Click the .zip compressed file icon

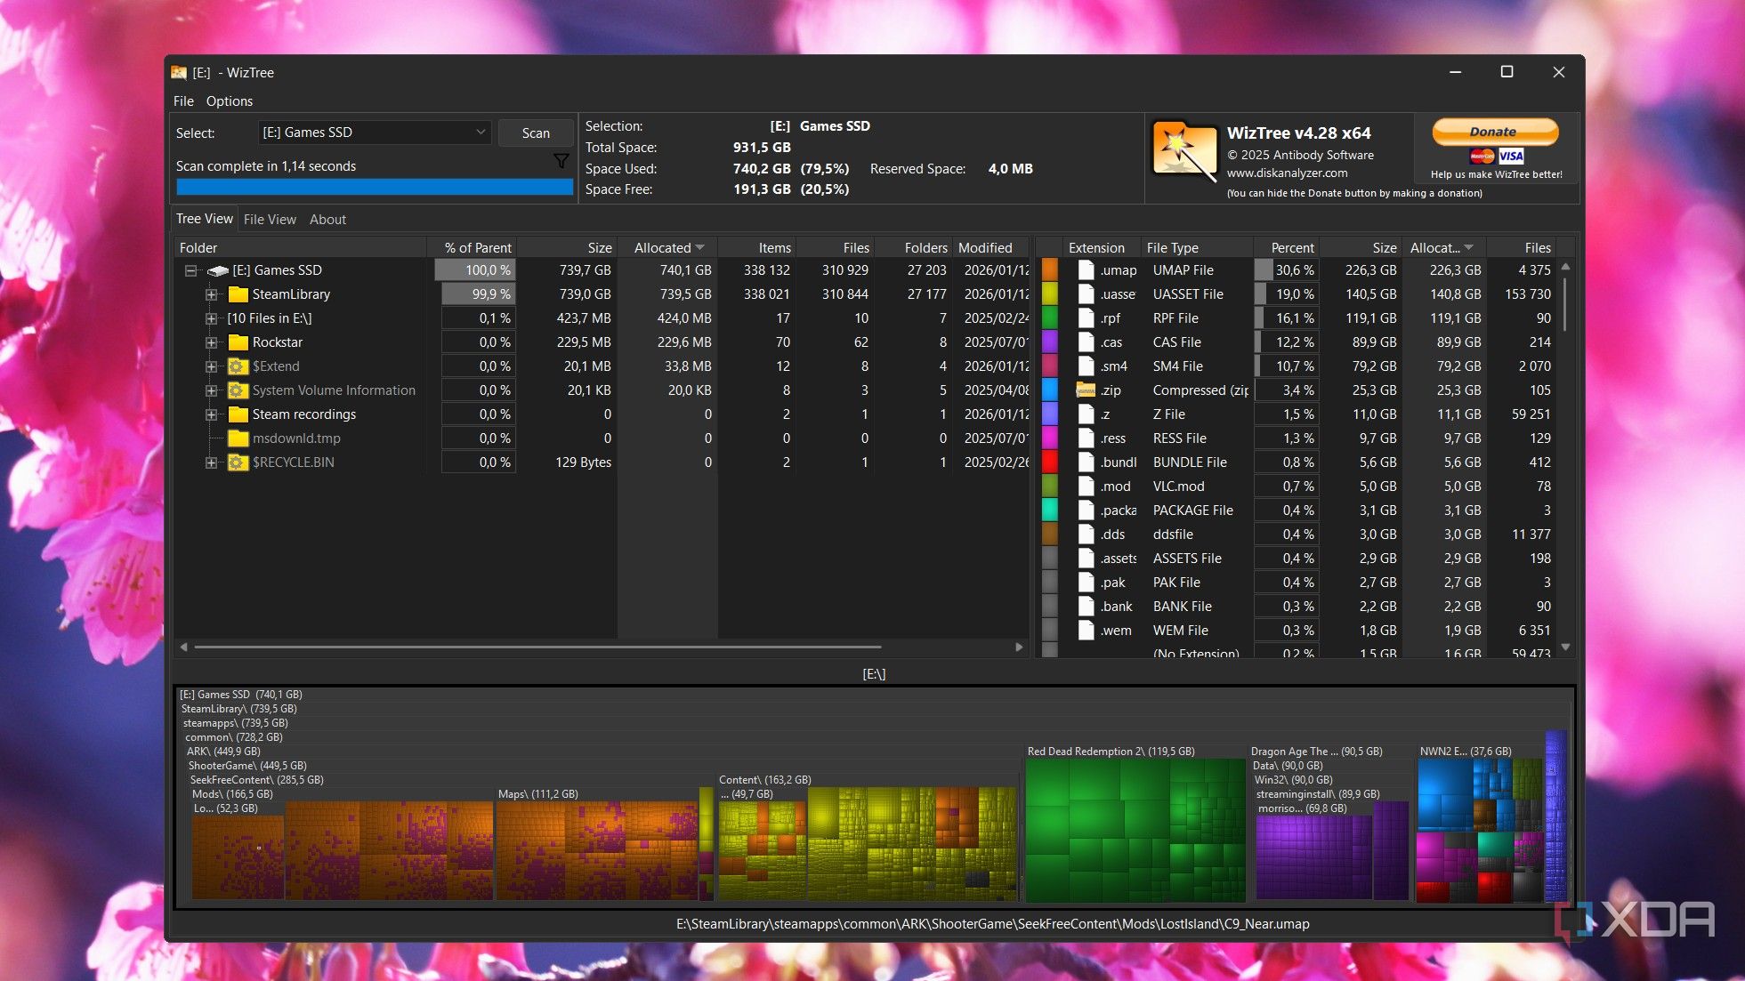point(1086,390)
